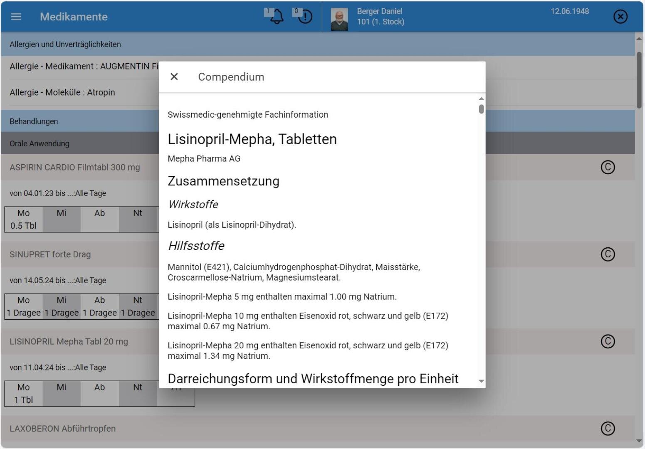Toggle the Ab dose cell for SINUPRET
This screenshot has height=449, width=645.
click(99, 306)
